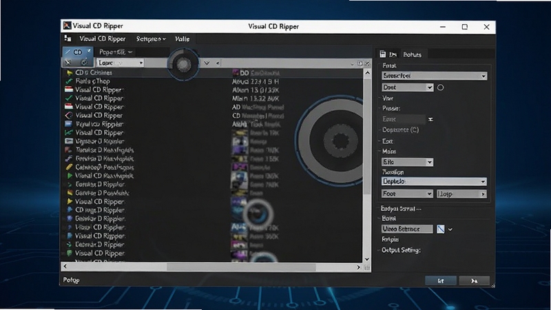
Task: Open the Valie menu
Action: 182,39
